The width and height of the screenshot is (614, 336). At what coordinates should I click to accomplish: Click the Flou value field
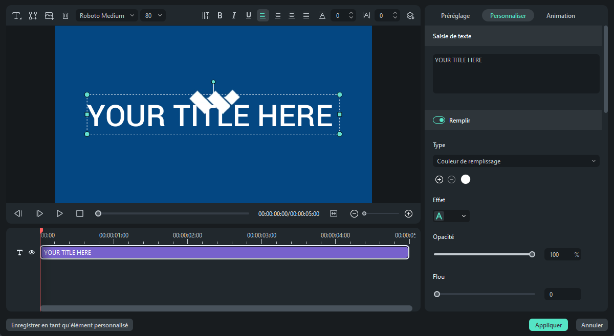[x=562, y=294]
